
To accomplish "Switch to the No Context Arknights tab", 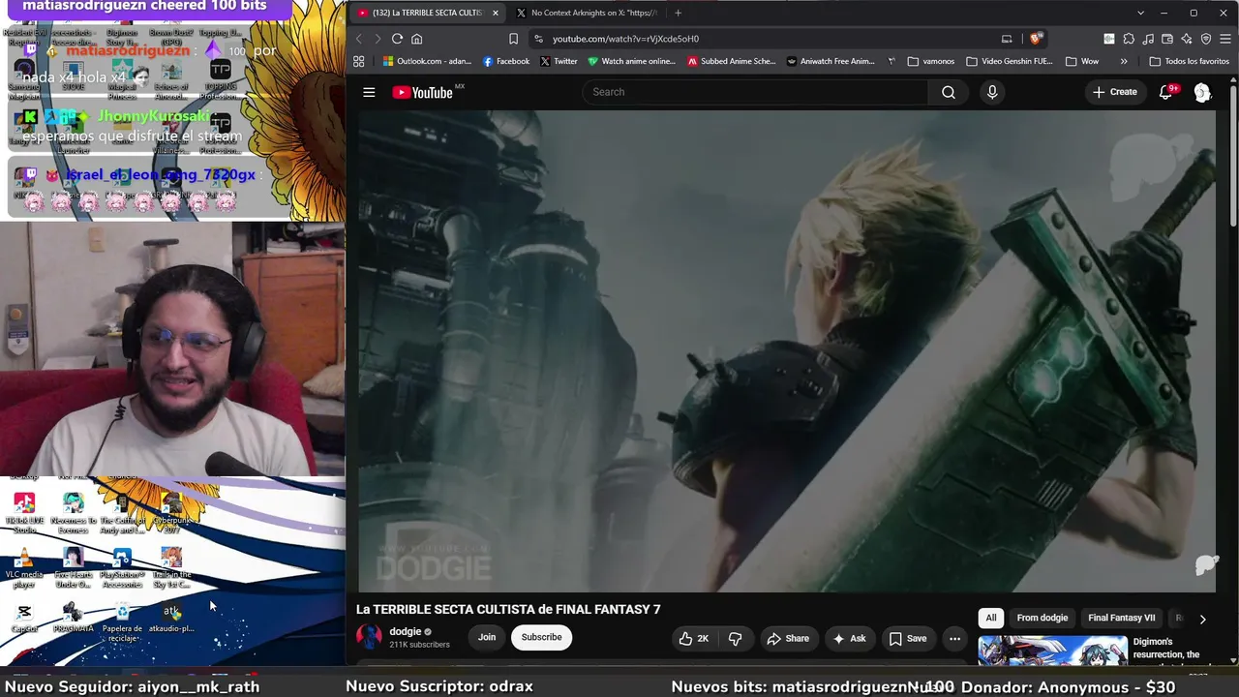I will tap(587, 13).
